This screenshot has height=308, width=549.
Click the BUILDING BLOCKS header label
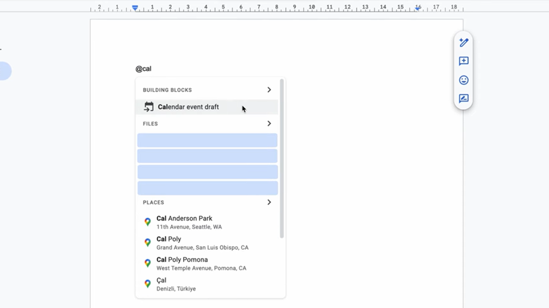pos(167,90)
